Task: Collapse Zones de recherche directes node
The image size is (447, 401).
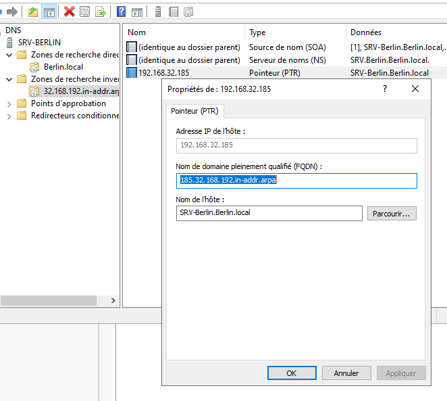Action: [8, 55]
